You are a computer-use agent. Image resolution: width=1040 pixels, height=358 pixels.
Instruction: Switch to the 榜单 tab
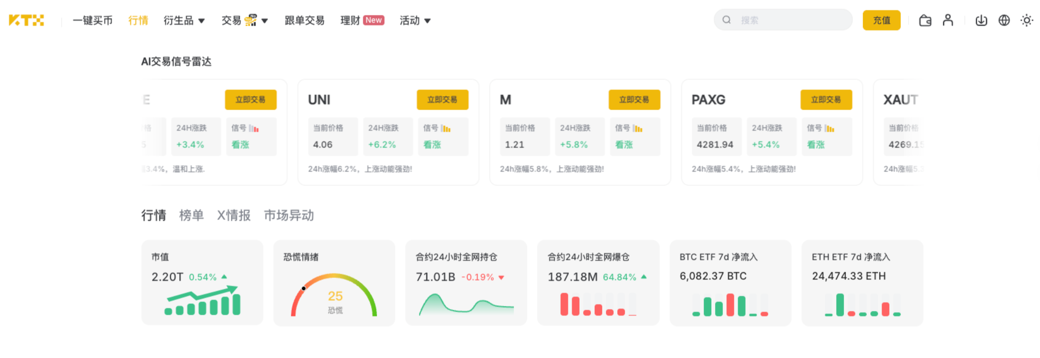[x=191, y=215]
